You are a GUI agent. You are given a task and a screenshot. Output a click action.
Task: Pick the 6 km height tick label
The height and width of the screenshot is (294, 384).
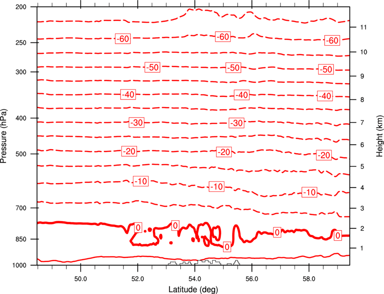[362, 145]
